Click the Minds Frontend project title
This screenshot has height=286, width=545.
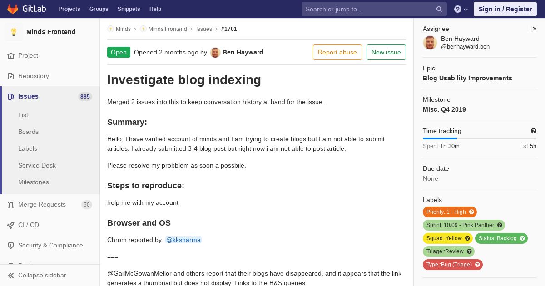(51, 32)
